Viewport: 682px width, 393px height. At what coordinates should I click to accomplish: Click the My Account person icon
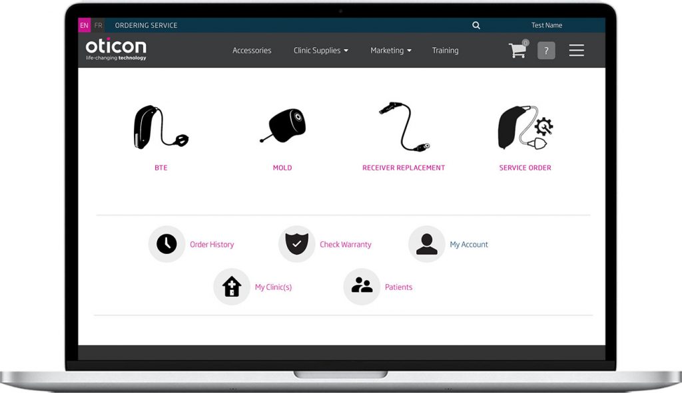point(427,244)
